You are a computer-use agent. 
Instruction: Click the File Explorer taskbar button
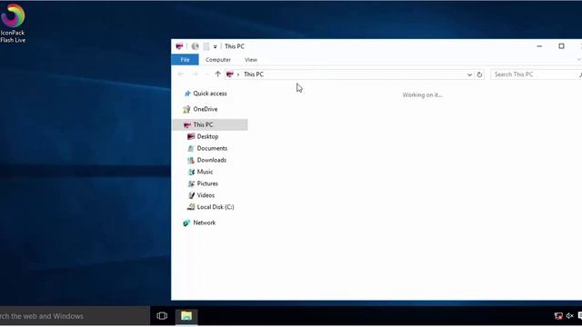[x=186, y=316]
